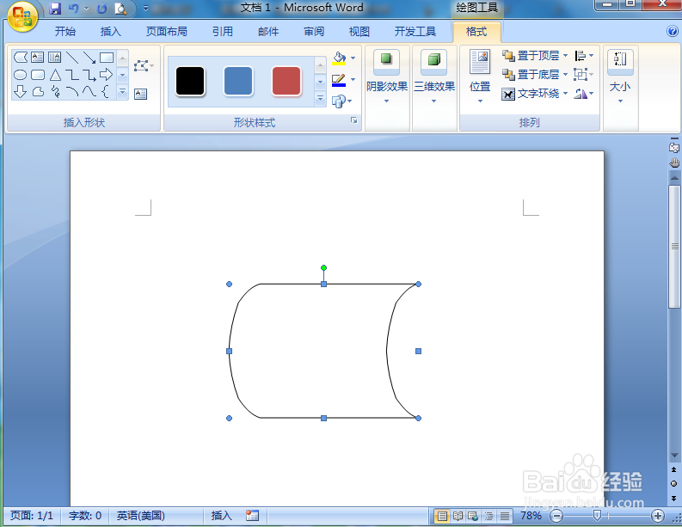Expand the shape styles gallery
The image size is (682, 527).
coord(320,99)
